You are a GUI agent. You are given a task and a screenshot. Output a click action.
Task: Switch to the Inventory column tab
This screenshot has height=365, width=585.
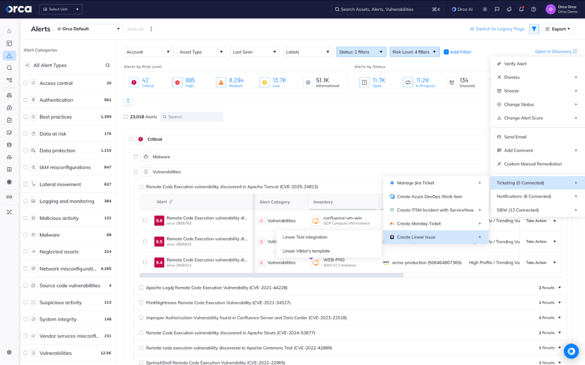coord(323,202)
